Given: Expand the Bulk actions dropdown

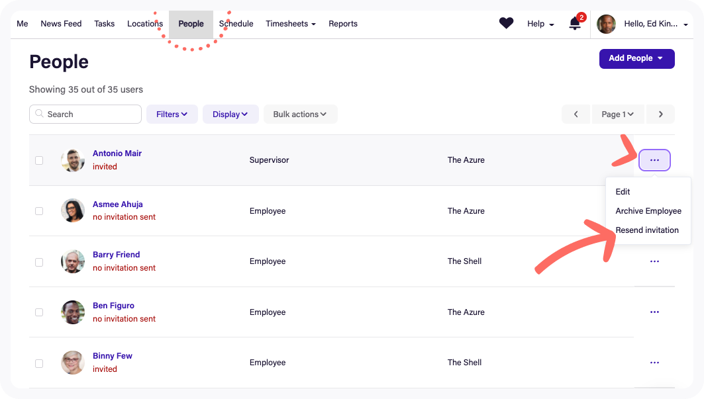Looking at the screenshot, I should click(x=300, y=114).
